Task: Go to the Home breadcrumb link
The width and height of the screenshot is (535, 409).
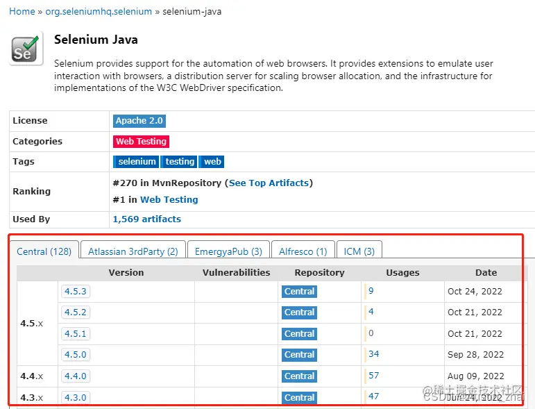Action: click(x=22, y=12)
